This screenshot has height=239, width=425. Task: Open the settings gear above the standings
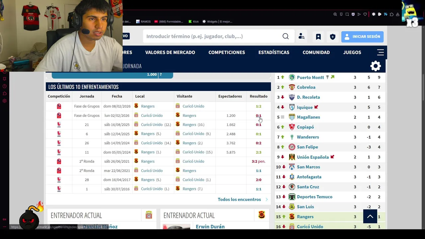(376, 66)
